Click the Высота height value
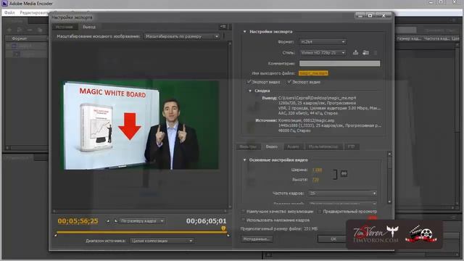The image size is (464, 261). 315,180
